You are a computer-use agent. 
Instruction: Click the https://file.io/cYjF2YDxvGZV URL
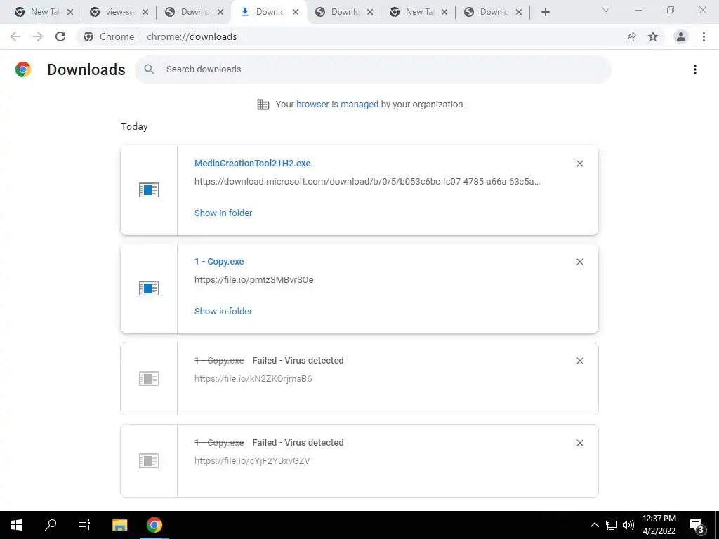(x=252, y=460)
